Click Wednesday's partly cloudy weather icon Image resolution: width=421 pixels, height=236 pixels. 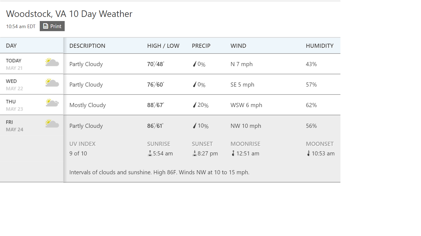[52, 83]
